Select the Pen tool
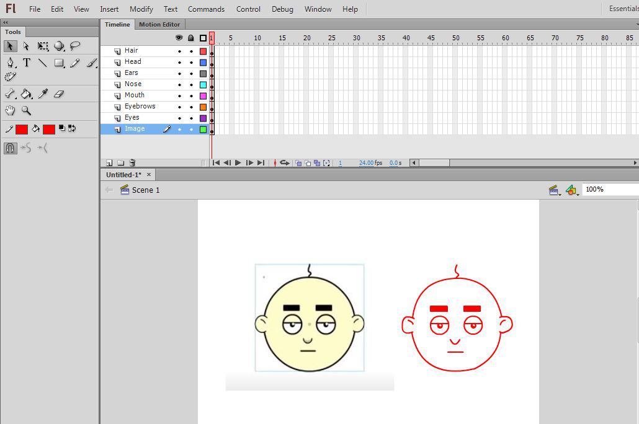639x424 pixels. point(11,63)
